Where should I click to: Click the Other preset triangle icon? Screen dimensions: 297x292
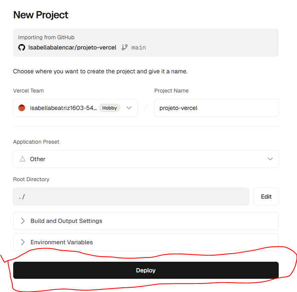(x=23, y=159)
